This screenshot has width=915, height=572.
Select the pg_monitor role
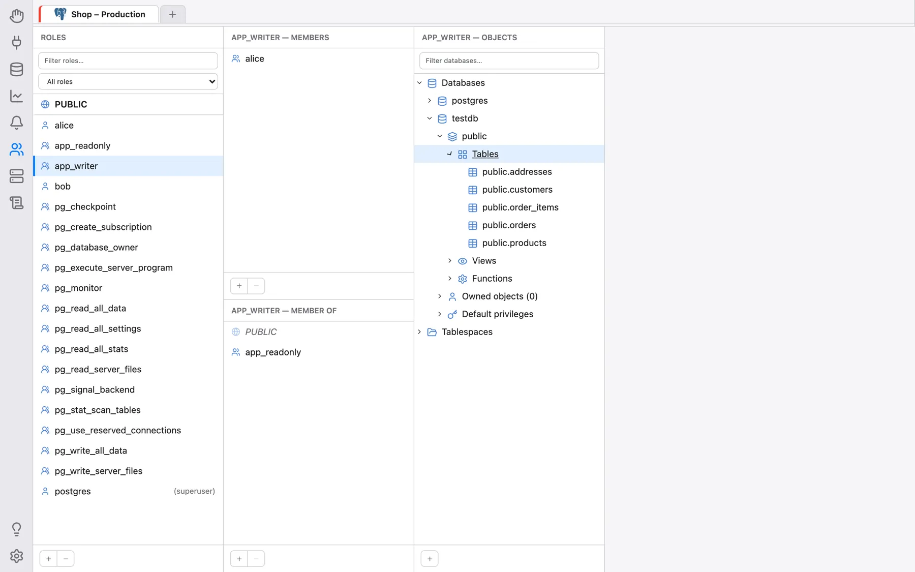point(128,288)
